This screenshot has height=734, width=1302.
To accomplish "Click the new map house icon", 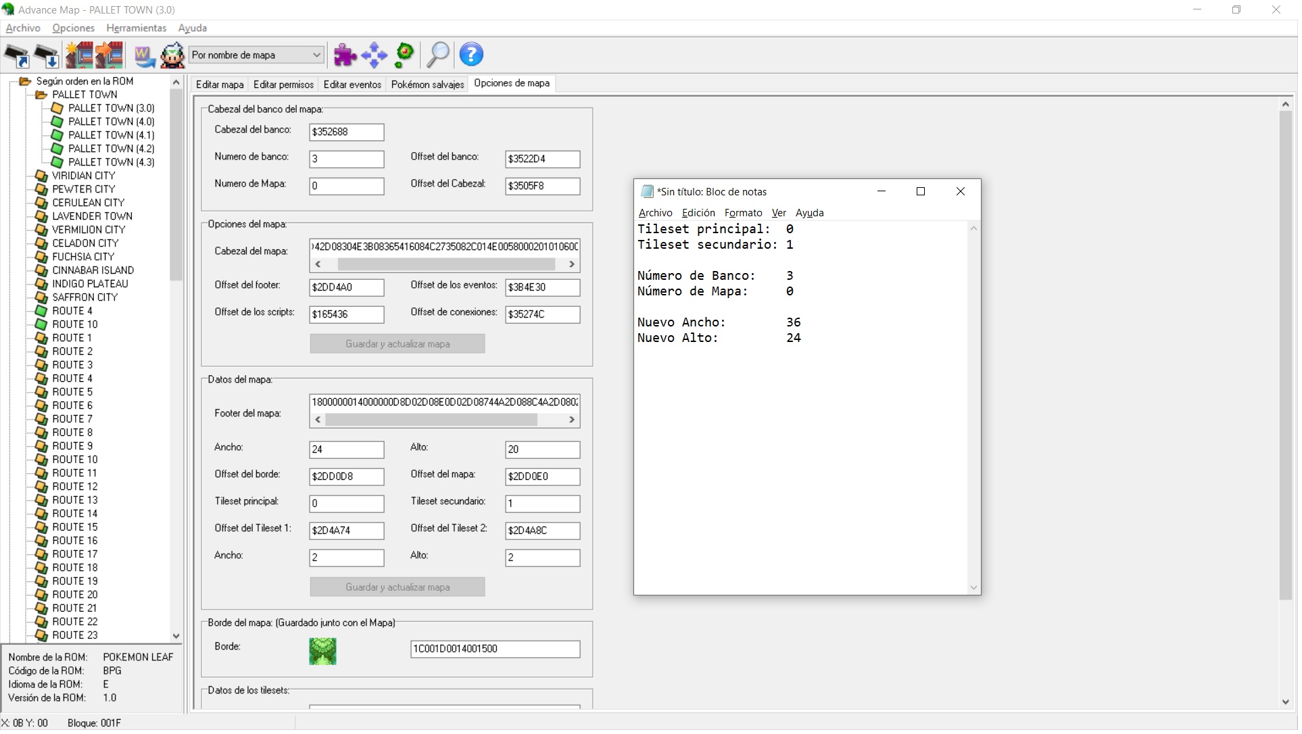I will coord(79,55).
